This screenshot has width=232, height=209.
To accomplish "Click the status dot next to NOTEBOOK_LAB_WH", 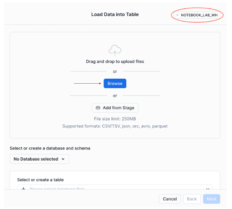I will [177, 15].
